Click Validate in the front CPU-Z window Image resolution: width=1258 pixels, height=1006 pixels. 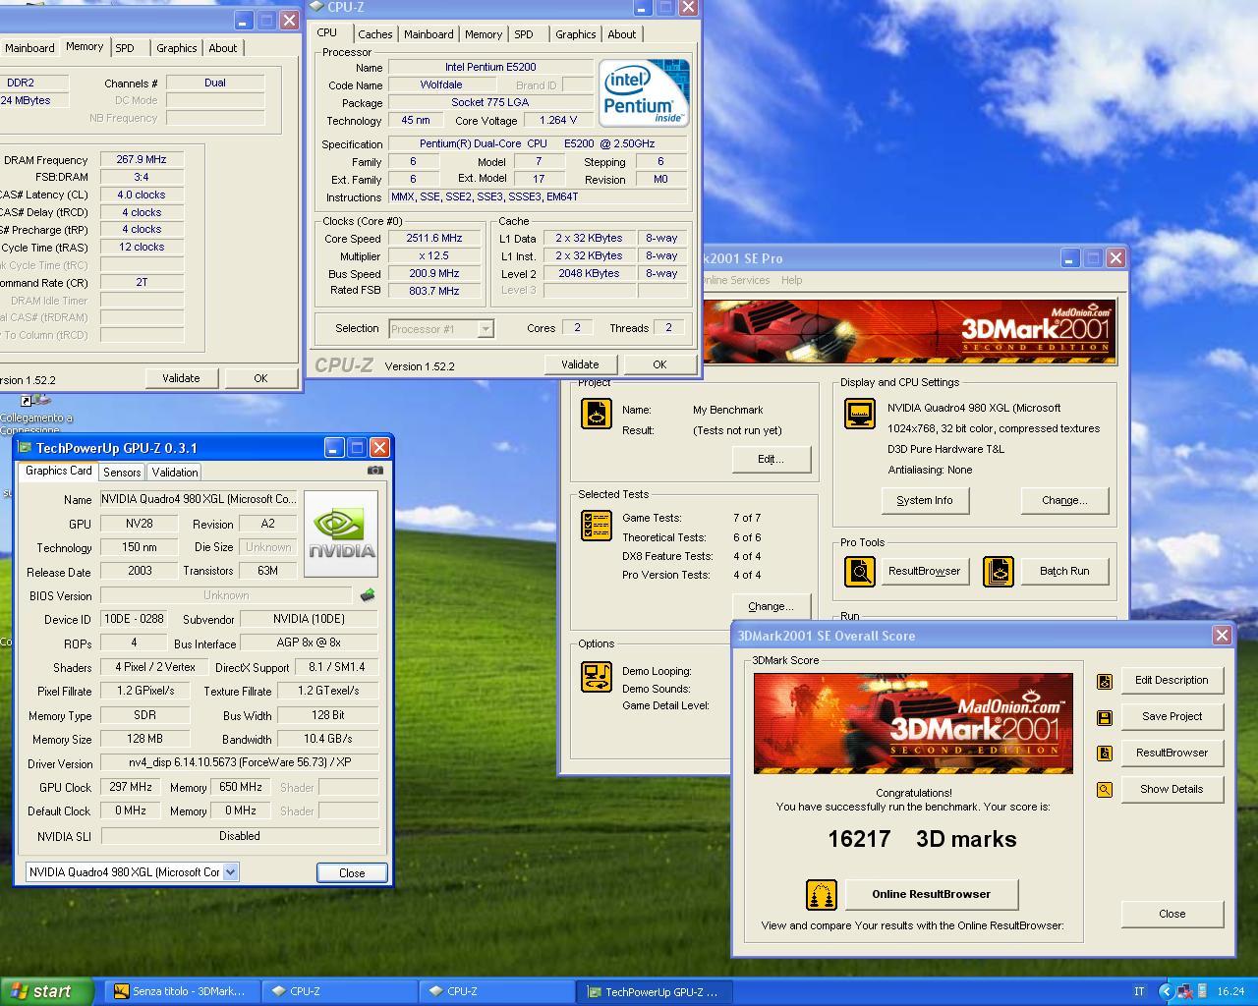580,364
